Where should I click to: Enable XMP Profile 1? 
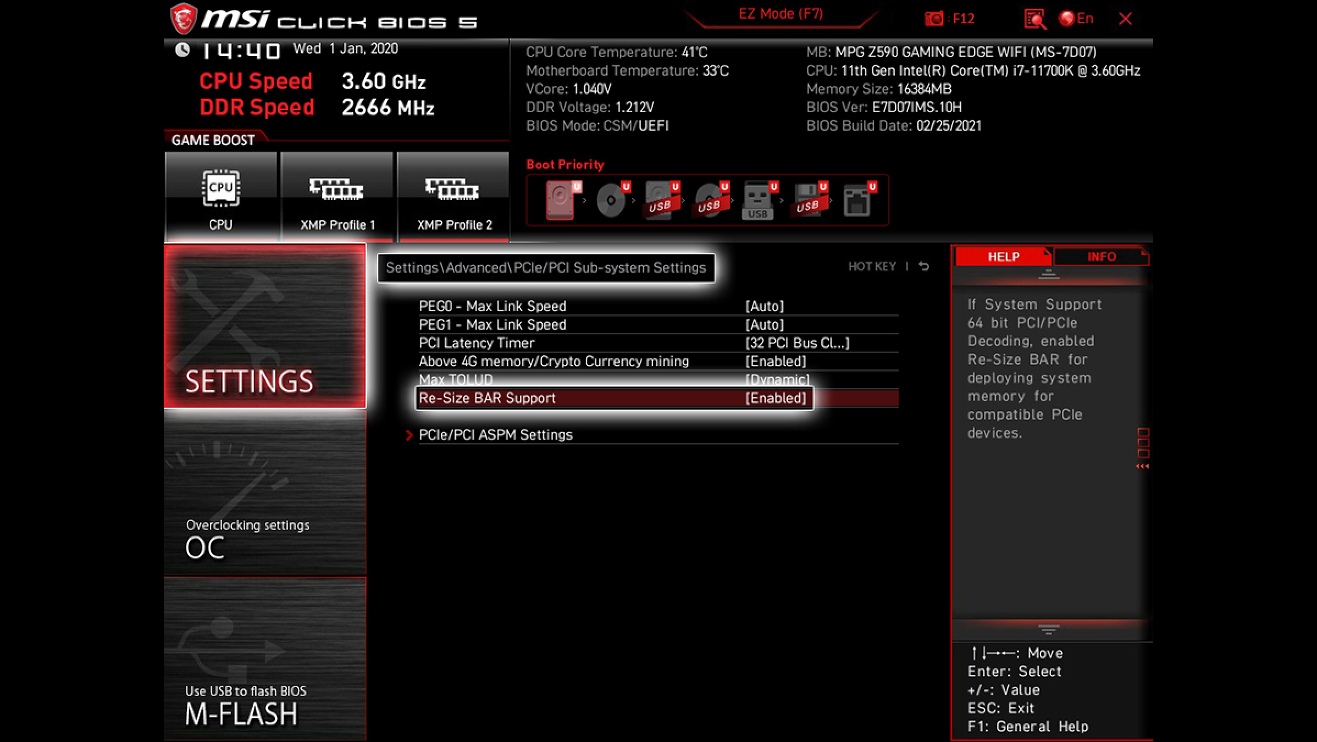337,197
